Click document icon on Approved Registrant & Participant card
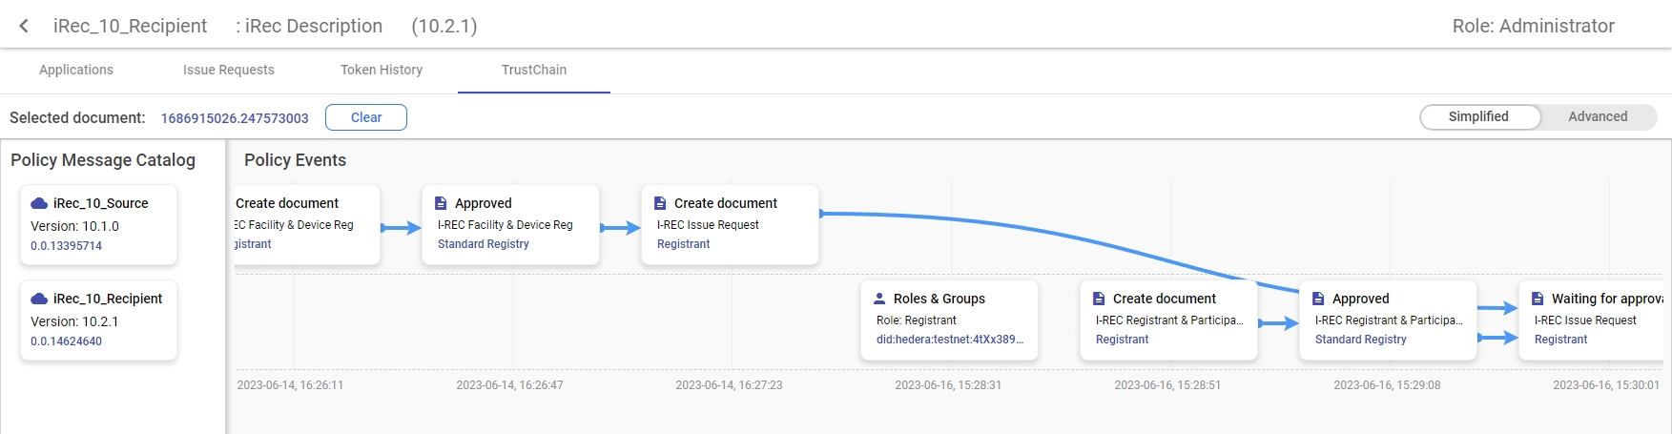1672x434 pixels. [1318, 299]
